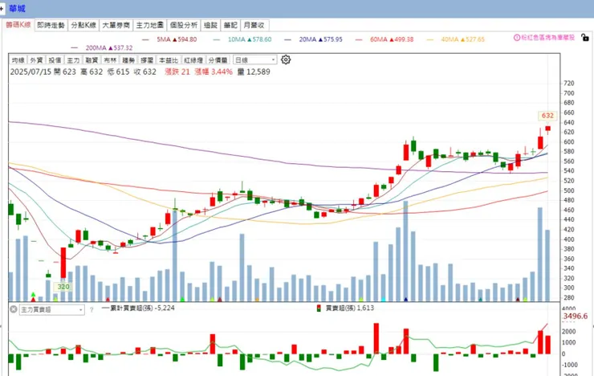Click the 632 current price tag
The image size is (594, 376).
pyautogui.click(x=547, y=116)
